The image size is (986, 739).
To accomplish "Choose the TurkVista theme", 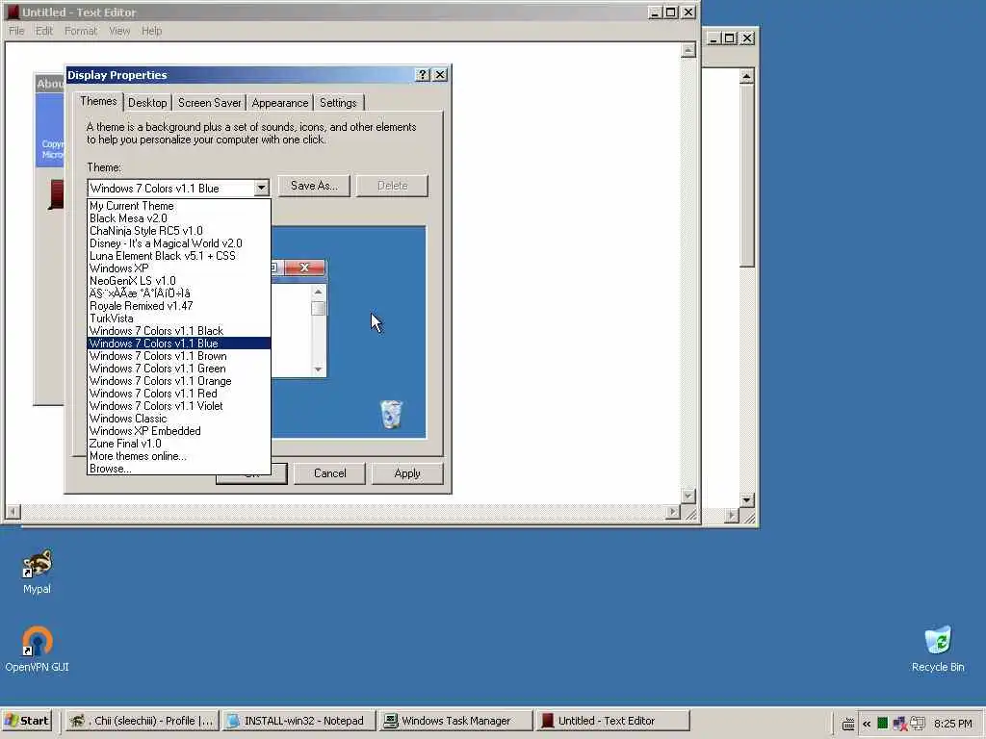I will tap(178, 319).
